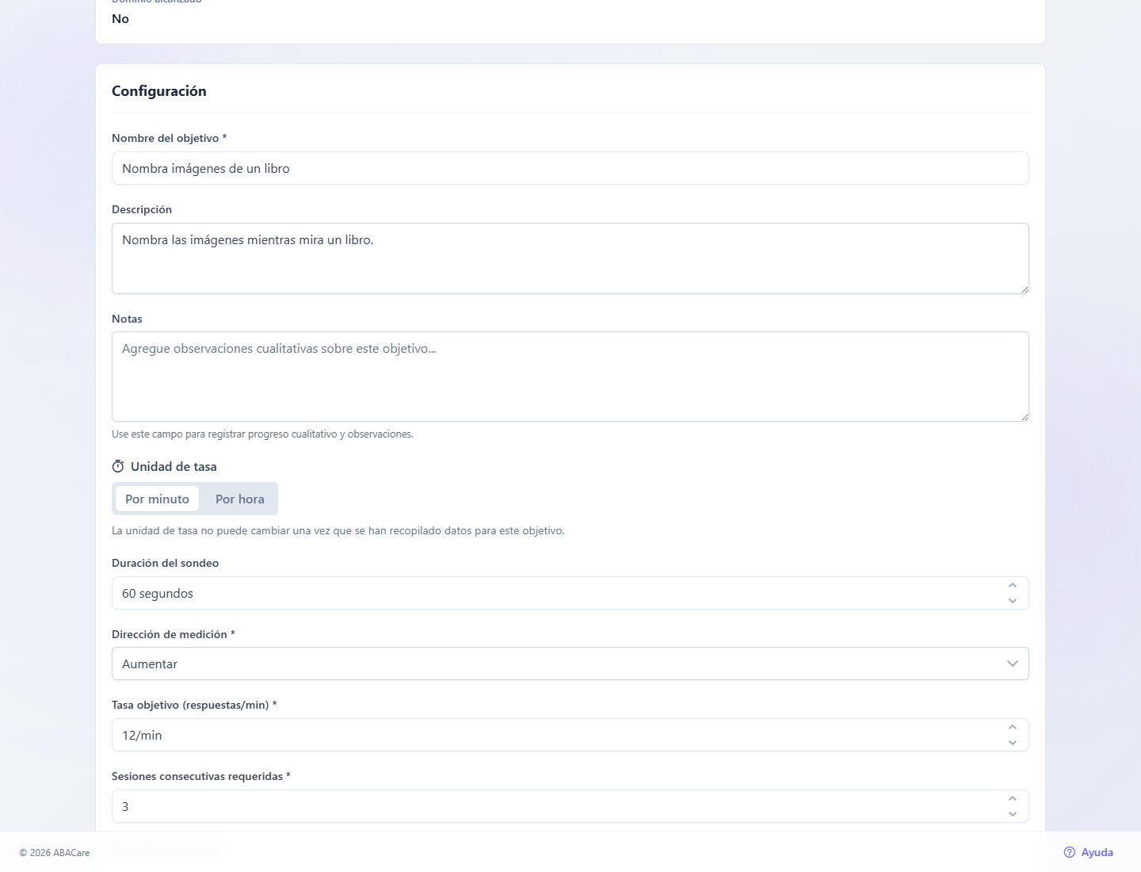
Task: Click the 60 segundos duration field
Action: (570, 593)
